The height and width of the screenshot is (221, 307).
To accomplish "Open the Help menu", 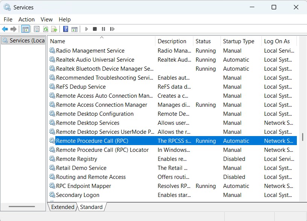I will [x=65, y=20].
